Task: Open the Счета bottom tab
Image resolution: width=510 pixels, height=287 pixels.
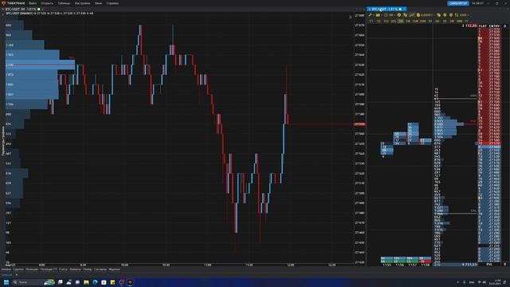Action: click(63, 269)
